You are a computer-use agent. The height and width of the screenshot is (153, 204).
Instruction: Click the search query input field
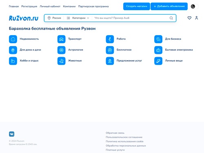131,18
